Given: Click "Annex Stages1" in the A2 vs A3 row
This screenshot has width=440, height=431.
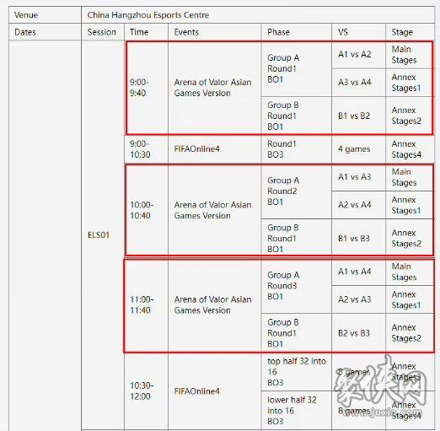Looking at the screenshot, I should [x=409, y=299].
